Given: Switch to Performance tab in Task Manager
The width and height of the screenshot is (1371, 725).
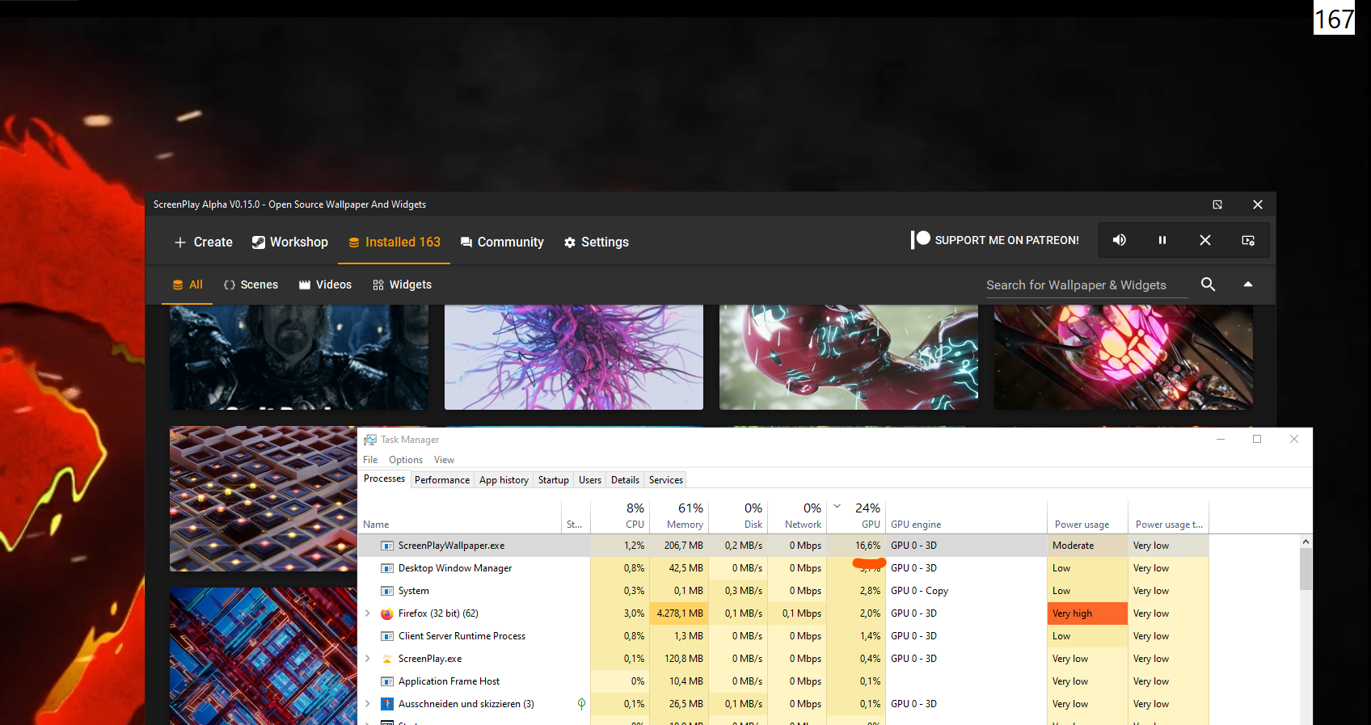Looking at the screenshot, I should pyautogui.click(x=442, y=480).
